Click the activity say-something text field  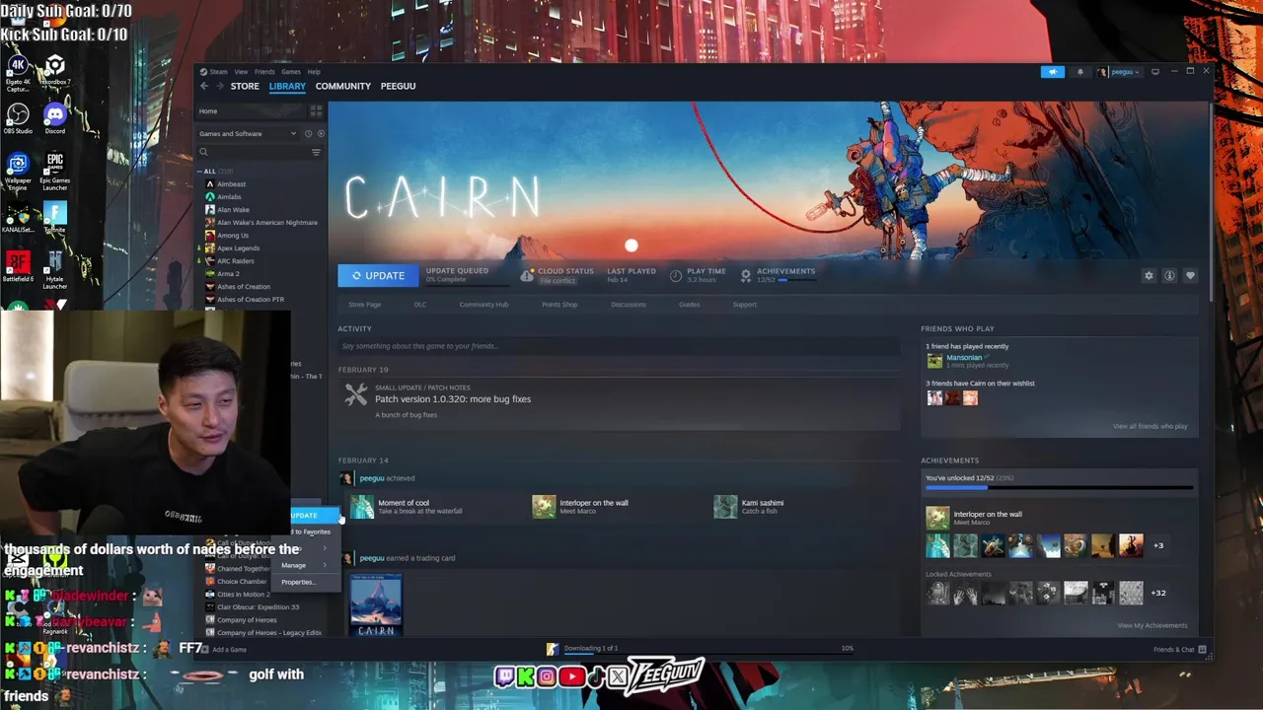(619, 346)
